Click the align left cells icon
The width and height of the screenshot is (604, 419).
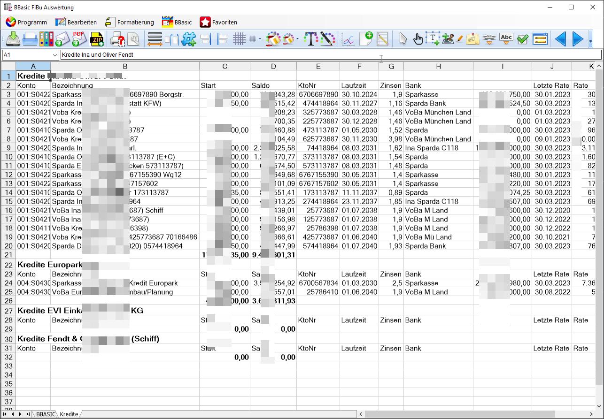[223, 39]
